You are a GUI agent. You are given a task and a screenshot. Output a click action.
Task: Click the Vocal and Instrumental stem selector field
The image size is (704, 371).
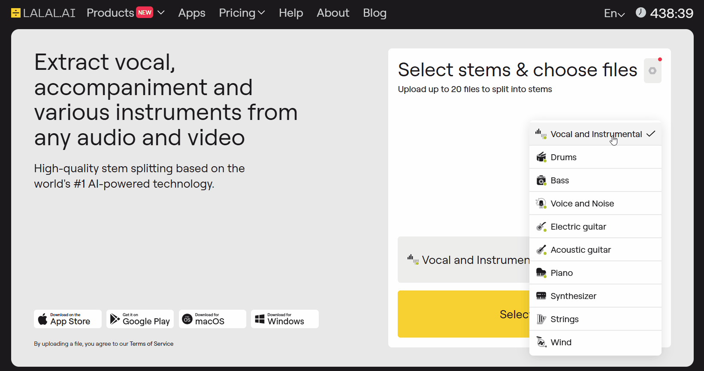463,260
